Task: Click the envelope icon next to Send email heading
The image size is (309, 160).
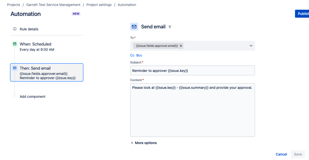Action: [134, 26]
